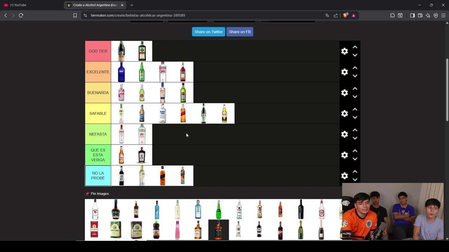Select the GOD TIER label cell
This screenshot has width=449, height=252.
98,51
